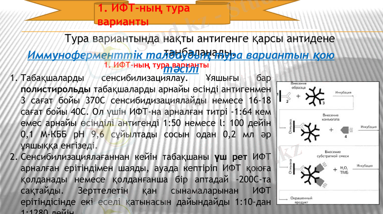Click 'Внесение конъюгата' label in diagram
Screen dimensions: 383x214
(x=330, y=117)
